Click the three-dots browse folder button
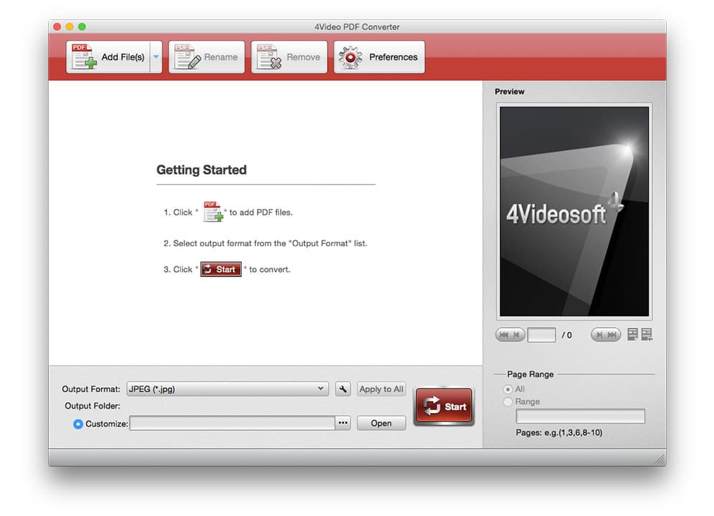This screenshot has height=516, width=714. coord(343,423)
